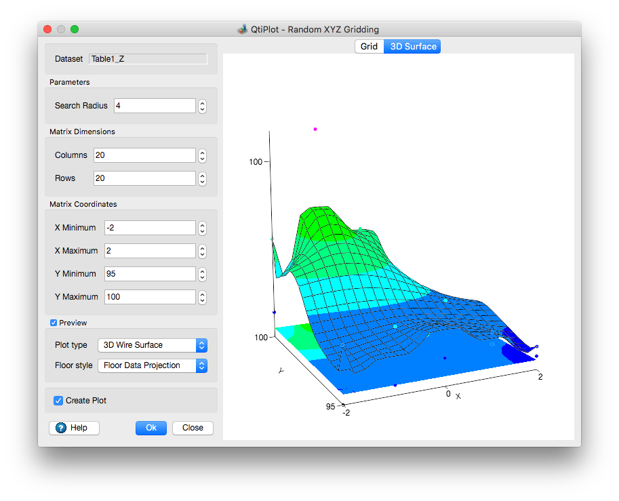This screenshot has height=501, width=619.
Task: Select the 3D Surface tab
Action: click(412, 47)
